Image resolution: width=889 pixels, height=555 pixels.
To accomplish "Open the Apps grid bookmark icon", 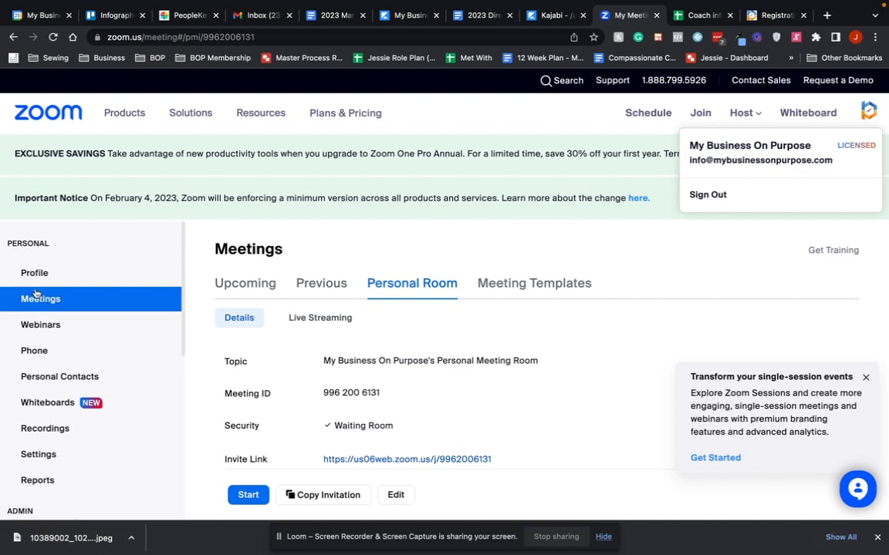I will tap(14, 58).
